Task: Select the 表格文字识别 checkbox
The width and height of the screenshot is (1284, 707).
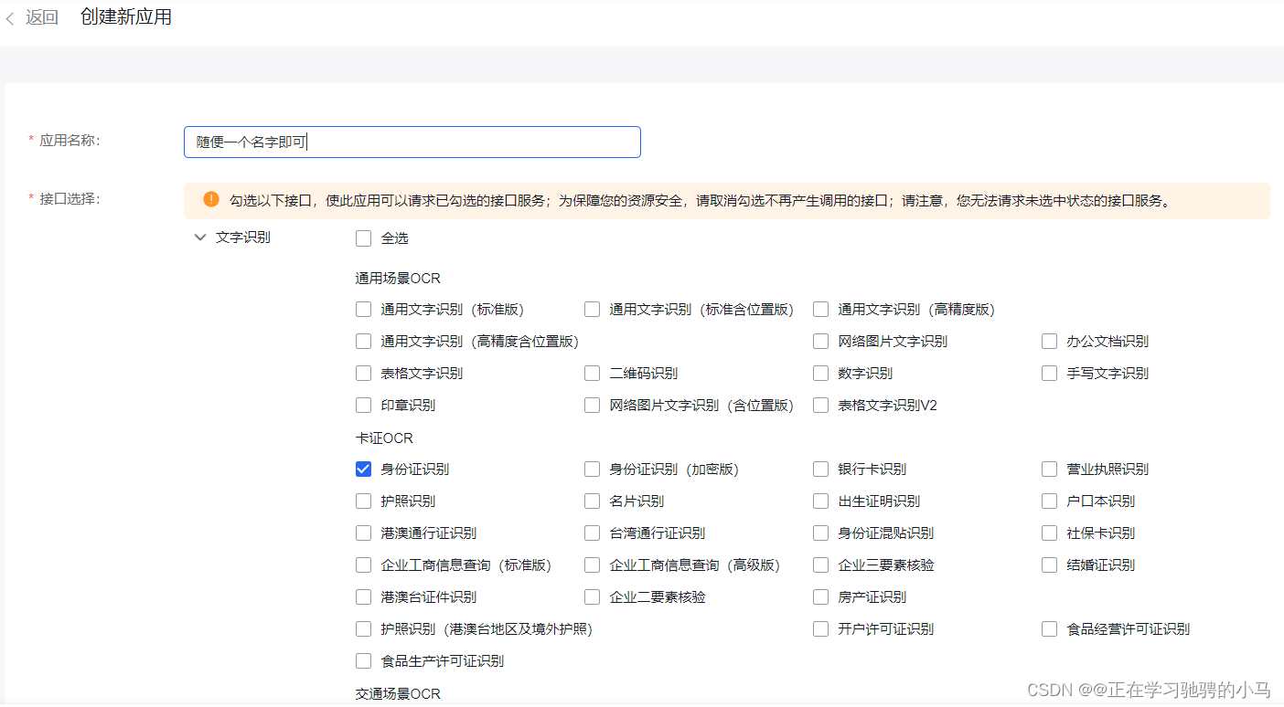Action: [x=363, y=374]
